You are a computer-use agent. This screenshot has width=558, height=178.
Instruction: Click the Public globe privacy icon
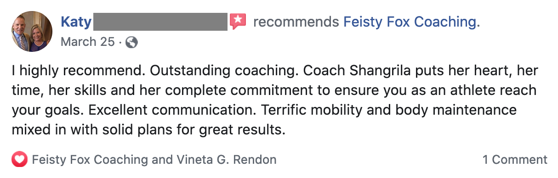(131, 42)
